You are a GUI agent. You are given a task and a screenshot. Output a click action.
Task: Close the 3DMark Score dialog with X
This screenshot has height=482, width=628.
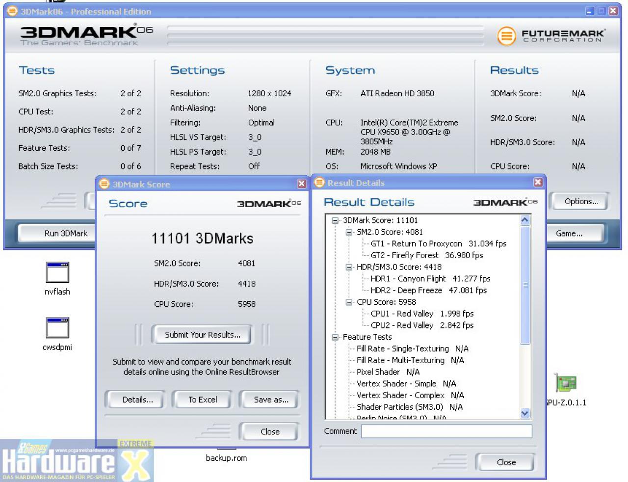pos(302,184)
